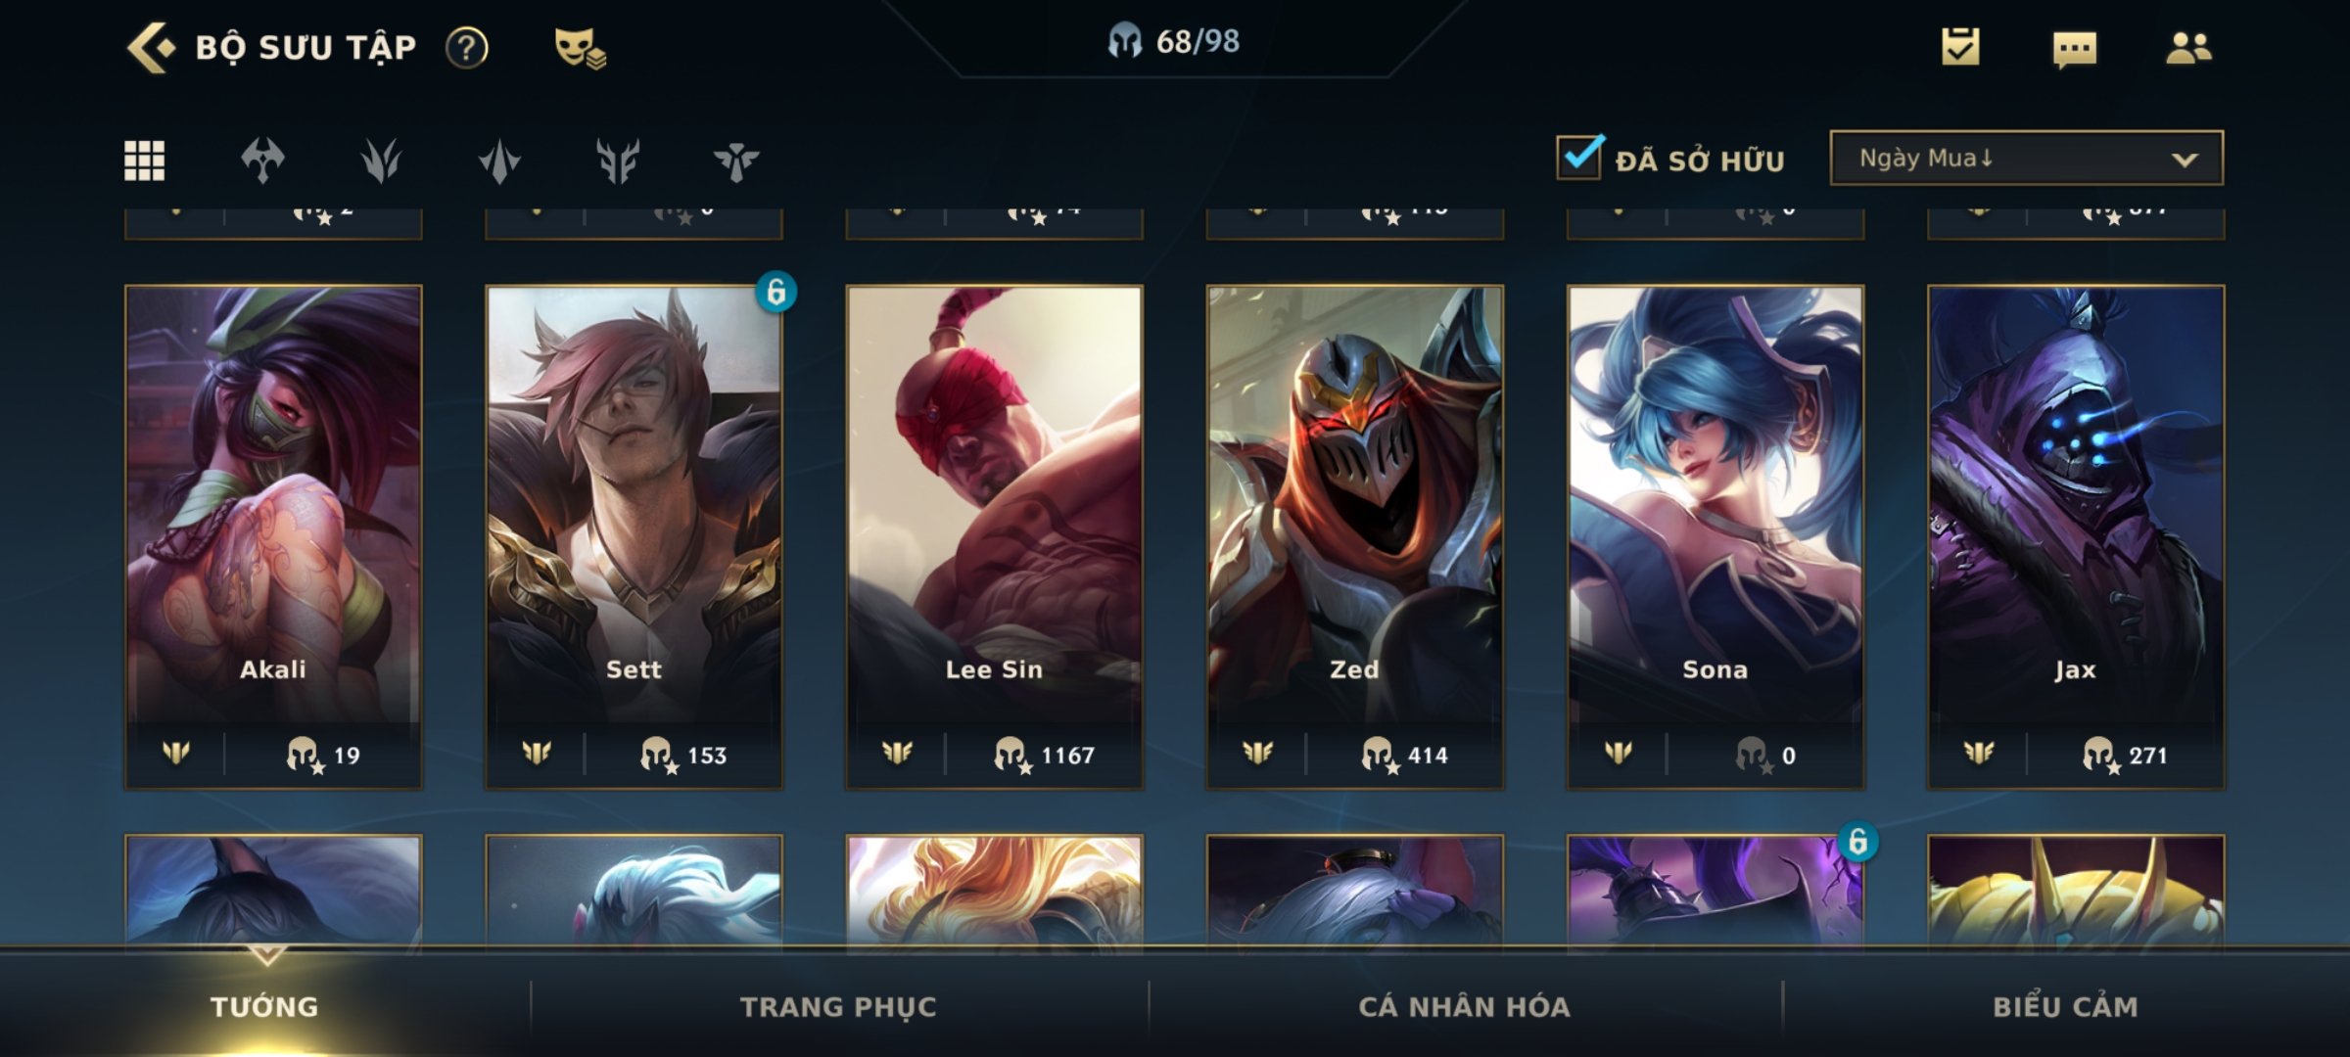This screenshot has height=1057, width=2350.
Task: Switch to the CÁ NHÂN HÓA tab
Action: tap(1464, 1006)
